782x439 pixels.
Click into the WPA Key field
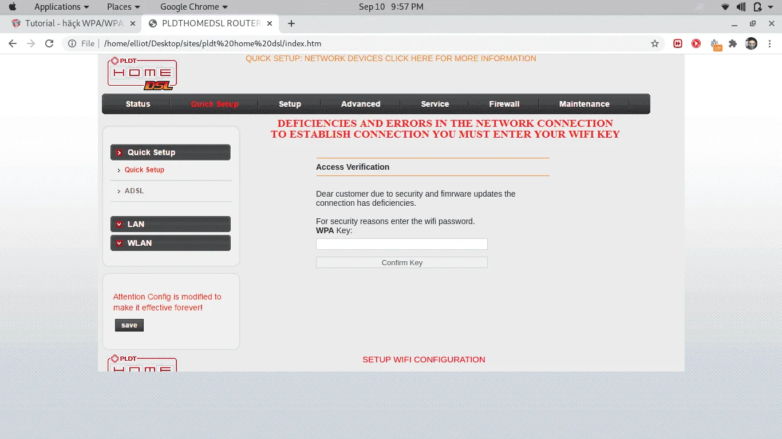(x=402, y=244)
